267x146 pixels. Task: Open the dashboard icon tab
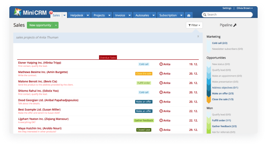[x=189, y=16]
